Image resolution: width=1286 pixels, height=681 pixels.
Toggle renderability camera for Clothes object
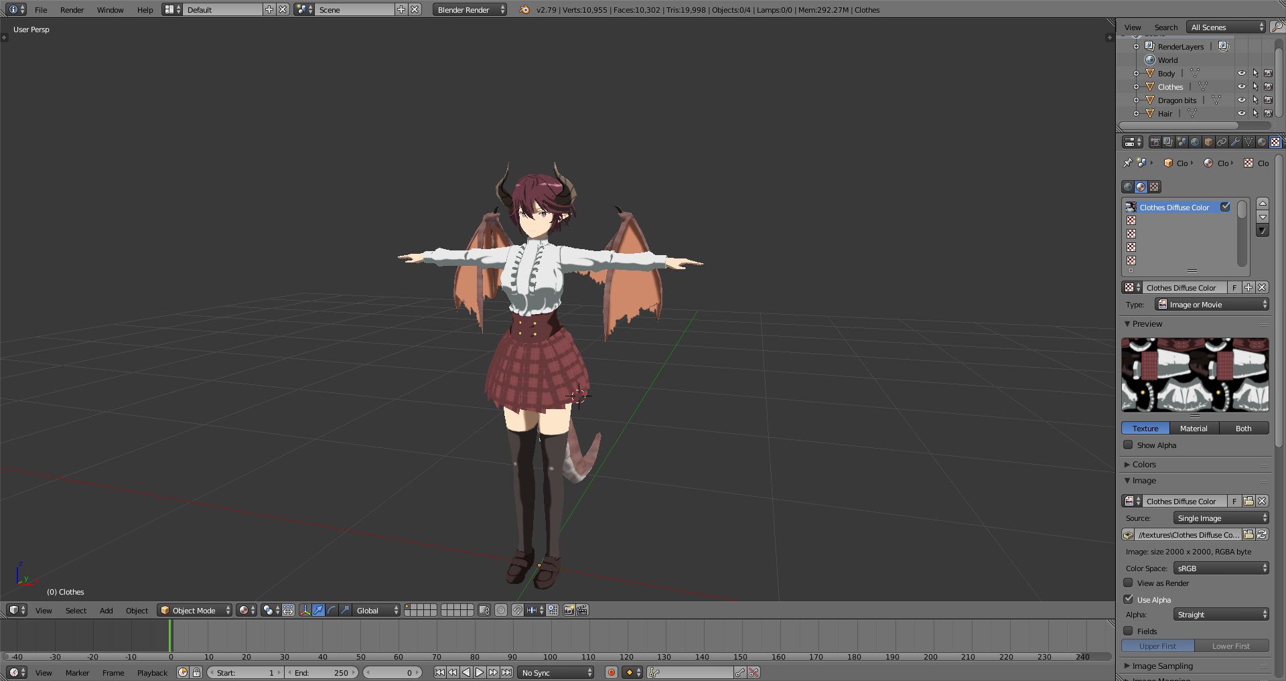1268,87
